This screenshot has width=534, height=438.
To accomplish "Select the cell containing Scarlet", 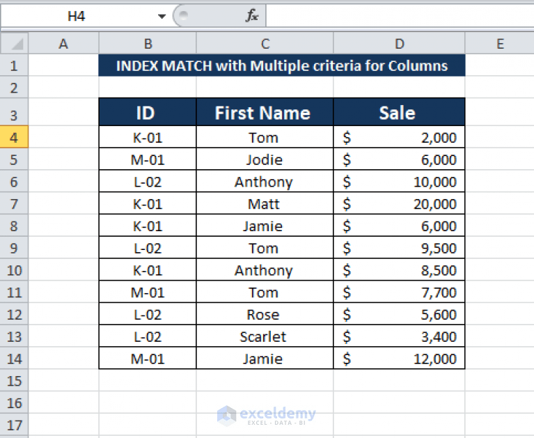I will 265,336.
